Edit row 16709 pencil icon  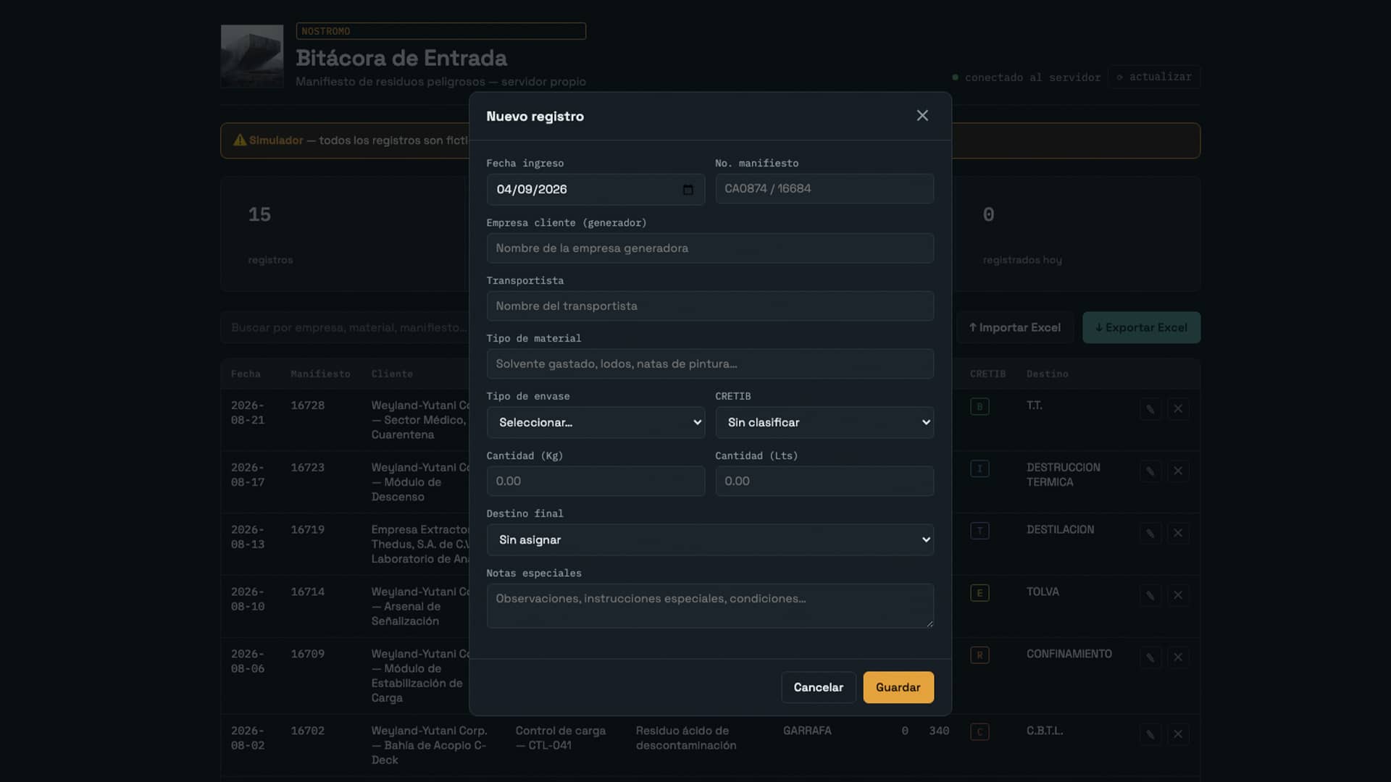[x=1150, y=658]
